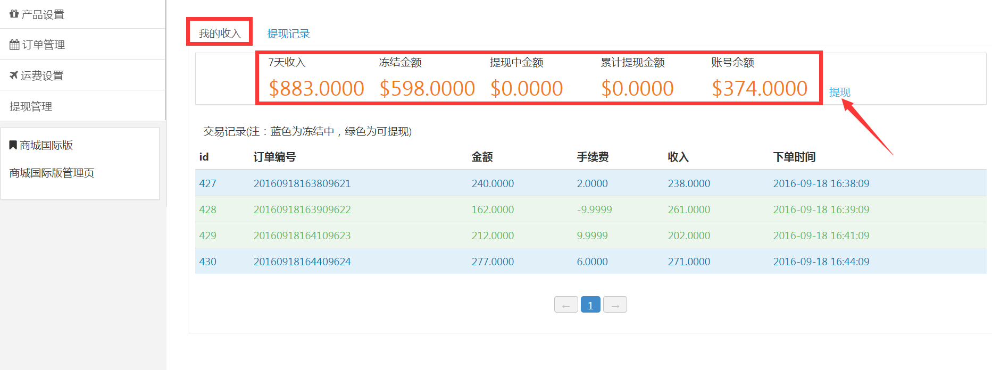Click the 7天收入 label

287,62
